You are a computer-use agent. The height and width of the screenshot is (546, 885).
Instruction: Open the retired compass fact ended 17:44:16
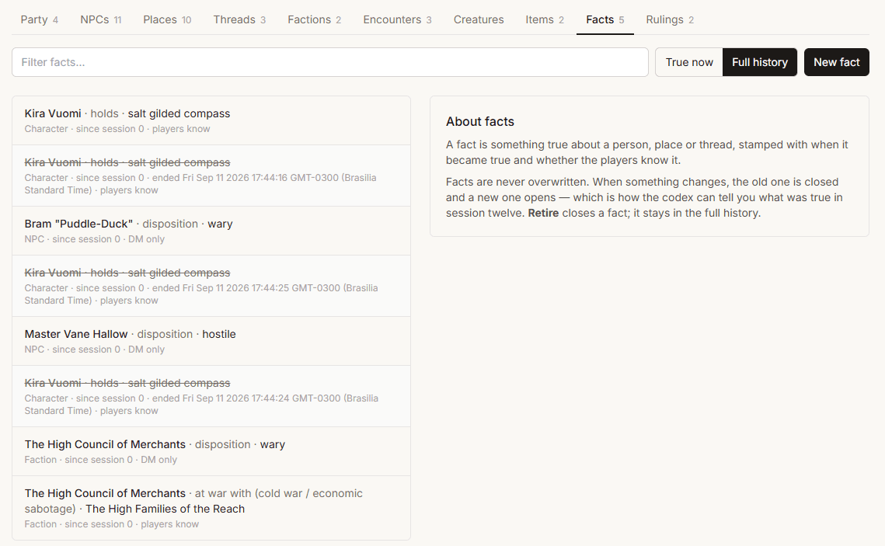click(x=211, y=176)
